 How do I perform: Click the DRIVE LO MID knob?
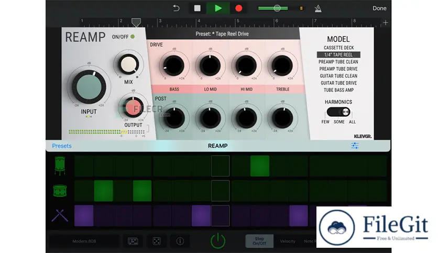(210, 66)
